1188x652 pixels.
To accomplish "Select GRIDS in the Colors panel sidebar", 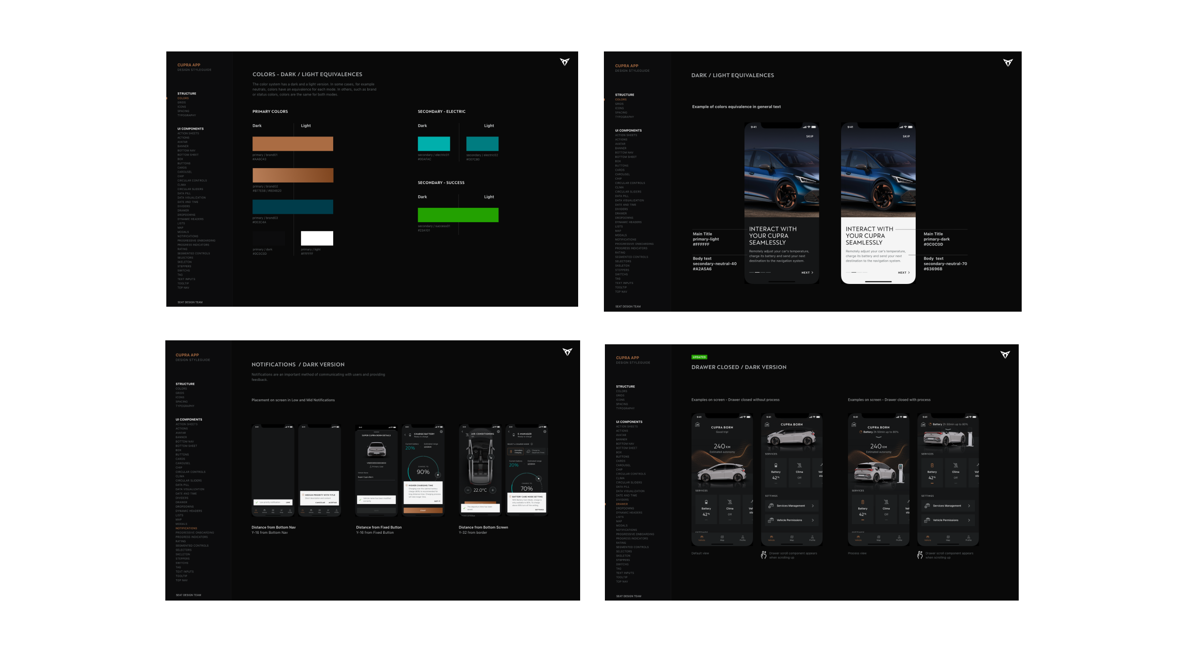I will [182, 102].
